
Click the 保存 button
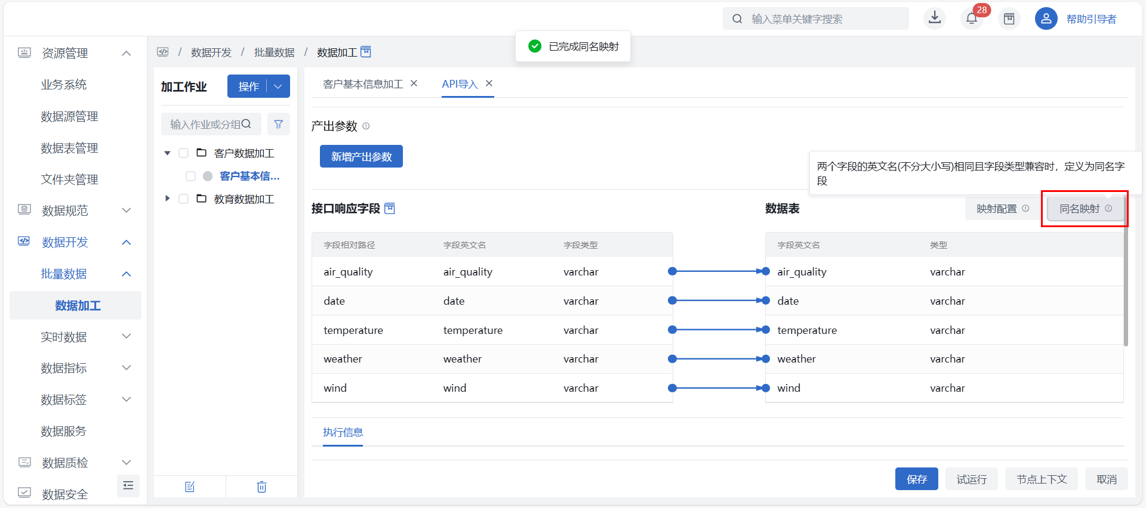tap(917, 479)
